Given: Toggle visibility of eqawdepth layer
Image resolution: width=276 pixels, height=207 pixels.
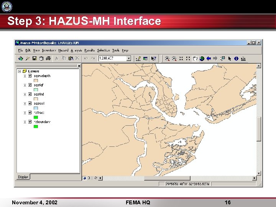Looking at the screenshot, I should point(30,76).
